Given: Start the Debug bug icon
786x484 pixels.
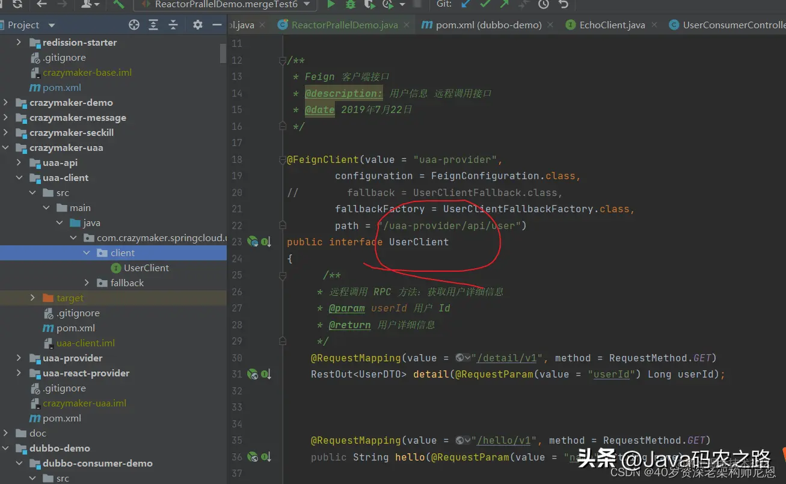Looking at the screenshot, I should click(x=350, y=4).
